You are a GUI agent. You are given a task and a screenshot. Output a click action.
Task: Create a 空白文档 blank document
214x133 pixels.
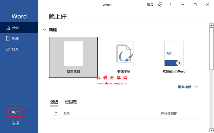click(x=73, y=57)
